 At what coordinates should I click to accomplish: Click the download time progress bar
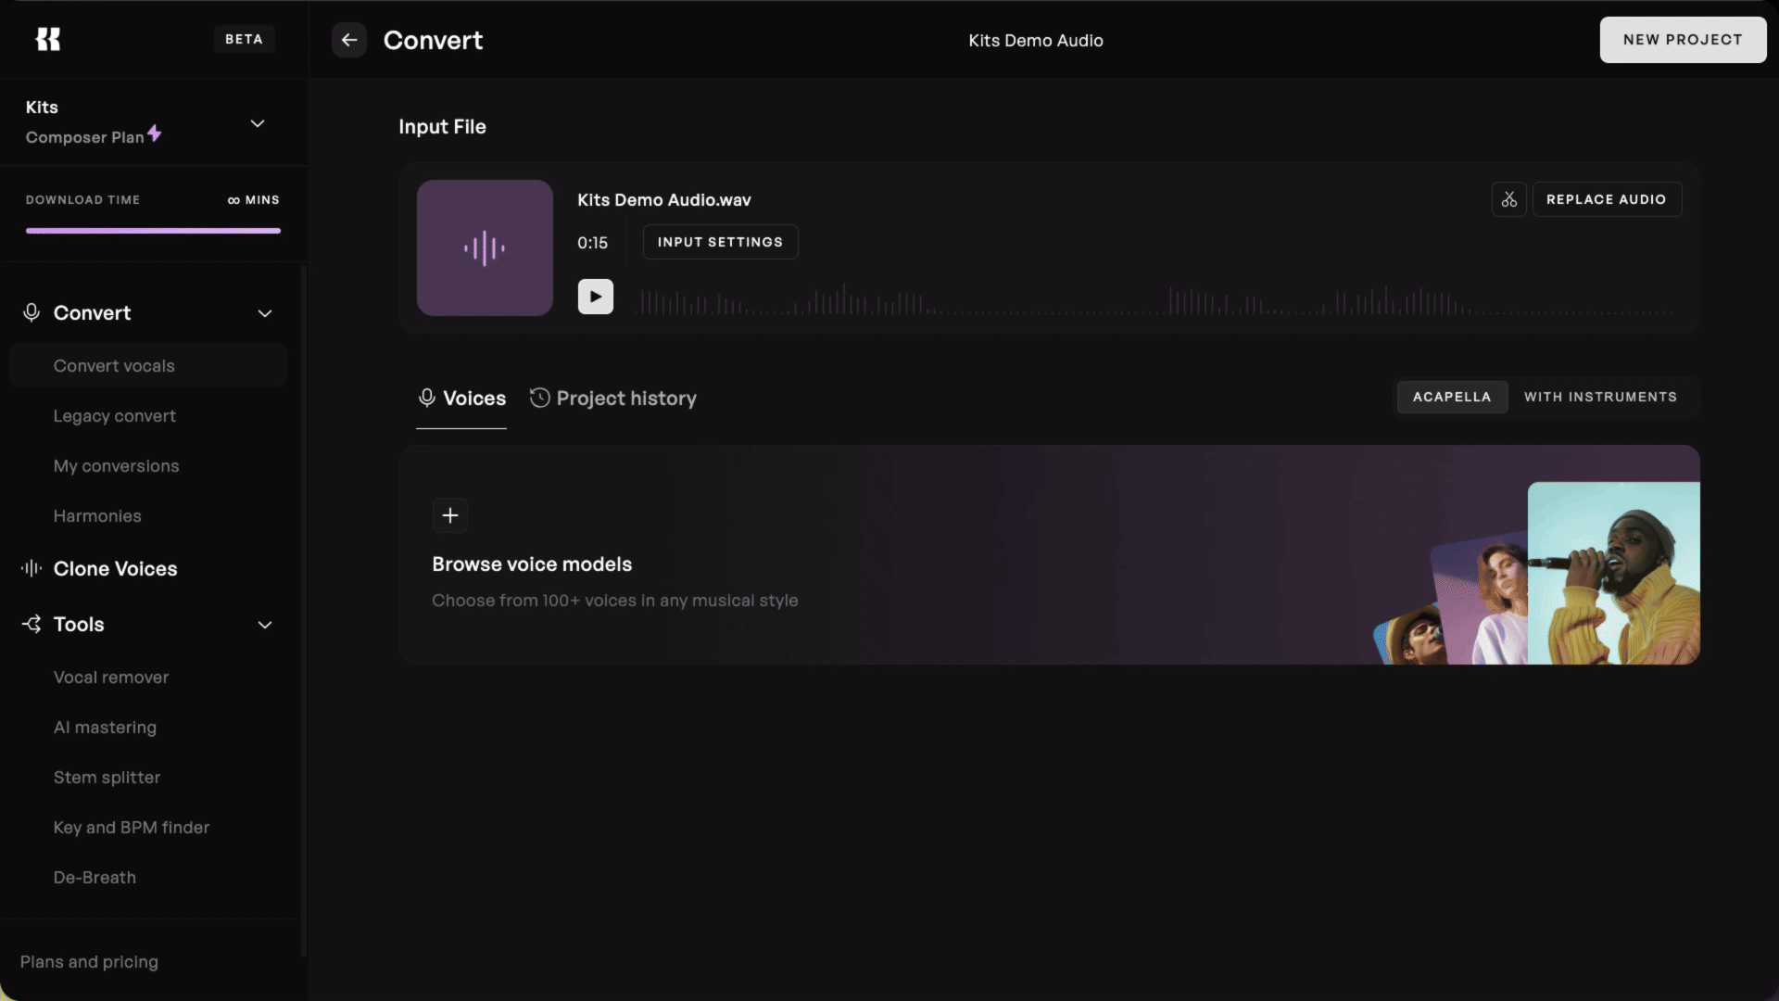153,231
